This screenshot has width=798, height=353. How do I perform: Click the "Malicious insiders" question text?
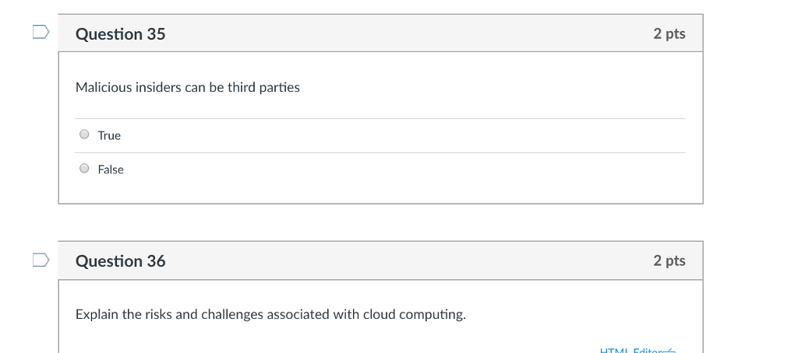click(x=187, y=87)
